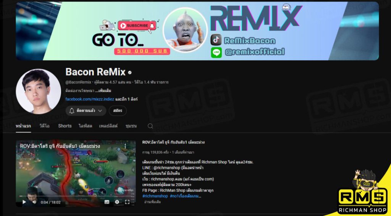Click the channel search magnifier icon
The image size is (391, 216).
pos(150,126)
